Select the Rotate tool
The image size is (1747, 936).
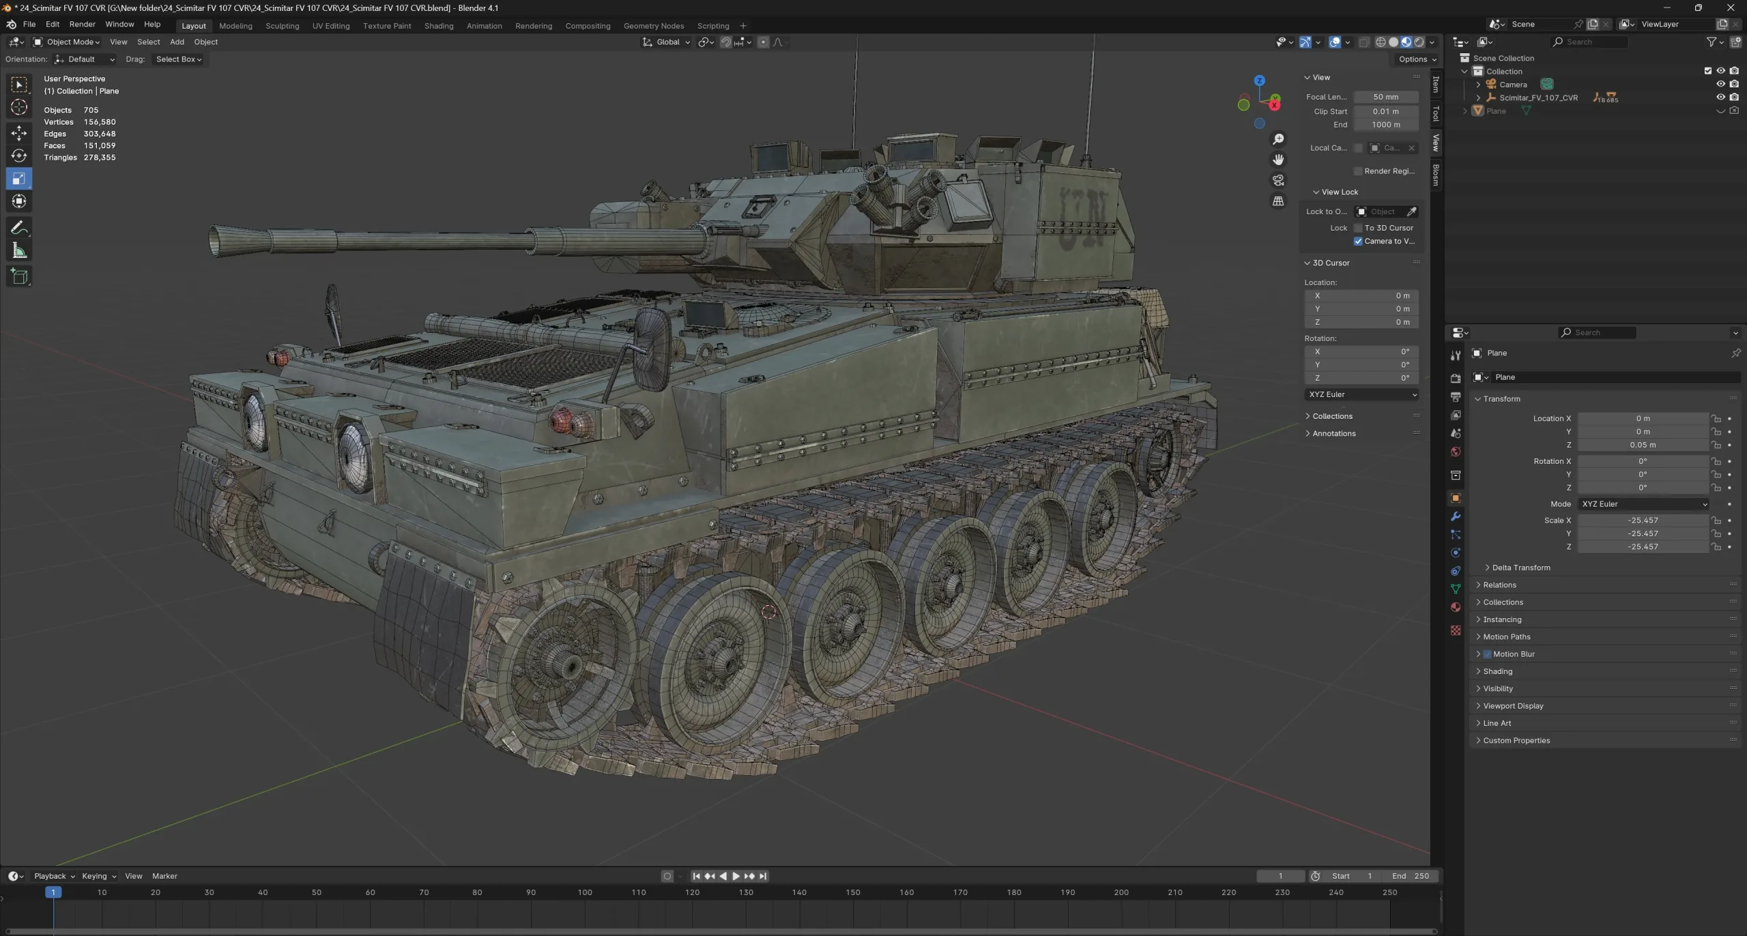point(19,156)
